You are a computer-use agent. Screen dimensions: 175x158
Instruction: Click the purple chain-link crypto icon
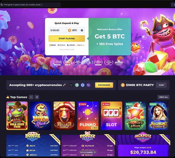coord(88,85)
